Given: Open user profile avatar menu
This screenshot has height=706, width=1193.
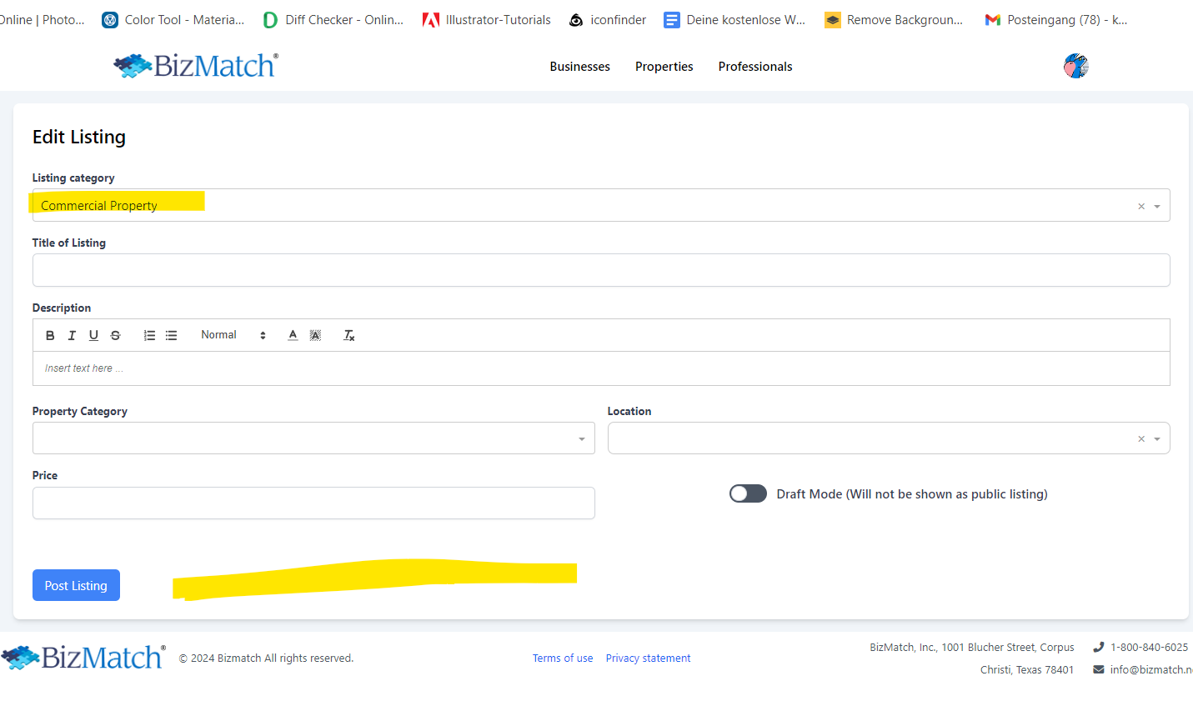Looking at the screenshot, I should (x=1075, y=66).
